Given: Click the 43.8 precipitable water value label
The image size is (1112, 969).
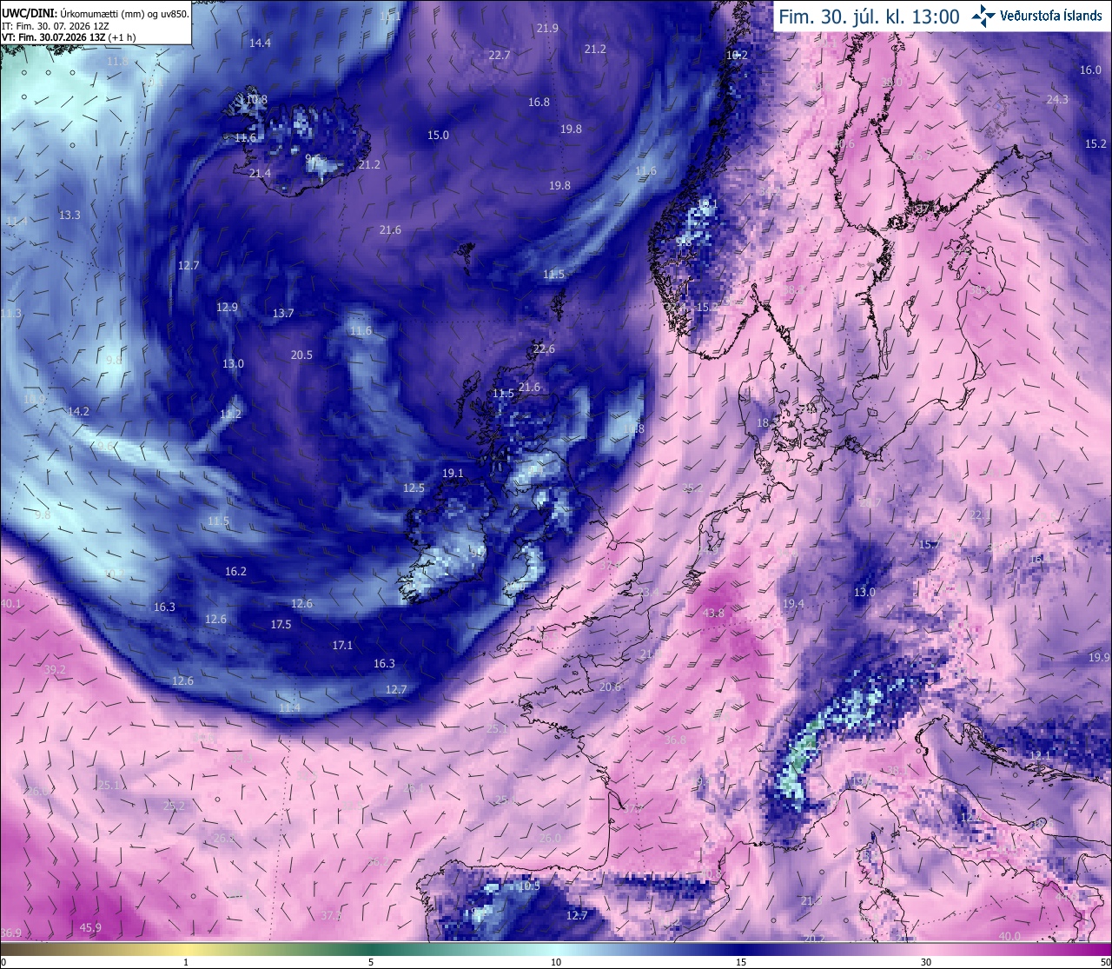Looking at the screenshot, I should [713, 614].
